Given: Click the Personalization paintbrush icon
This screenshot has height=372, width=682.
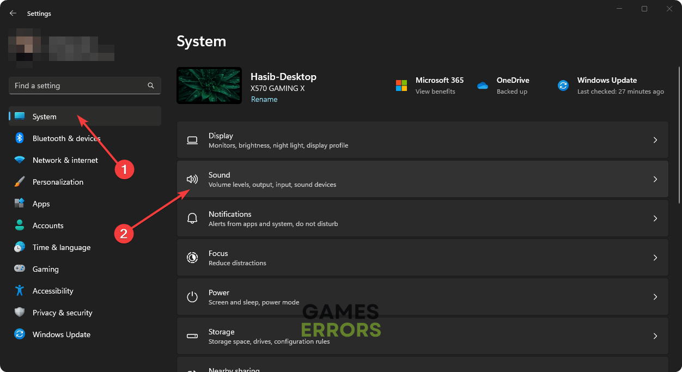Looking at the screenshot, I should click(20, 182).
